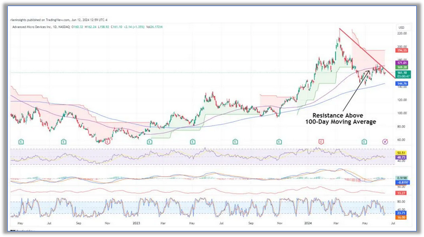Image resolution: width=424 pixels, height=237 pixels.
Task: Click the current price label 161.10 with countdown
Action: pos(403,75)
